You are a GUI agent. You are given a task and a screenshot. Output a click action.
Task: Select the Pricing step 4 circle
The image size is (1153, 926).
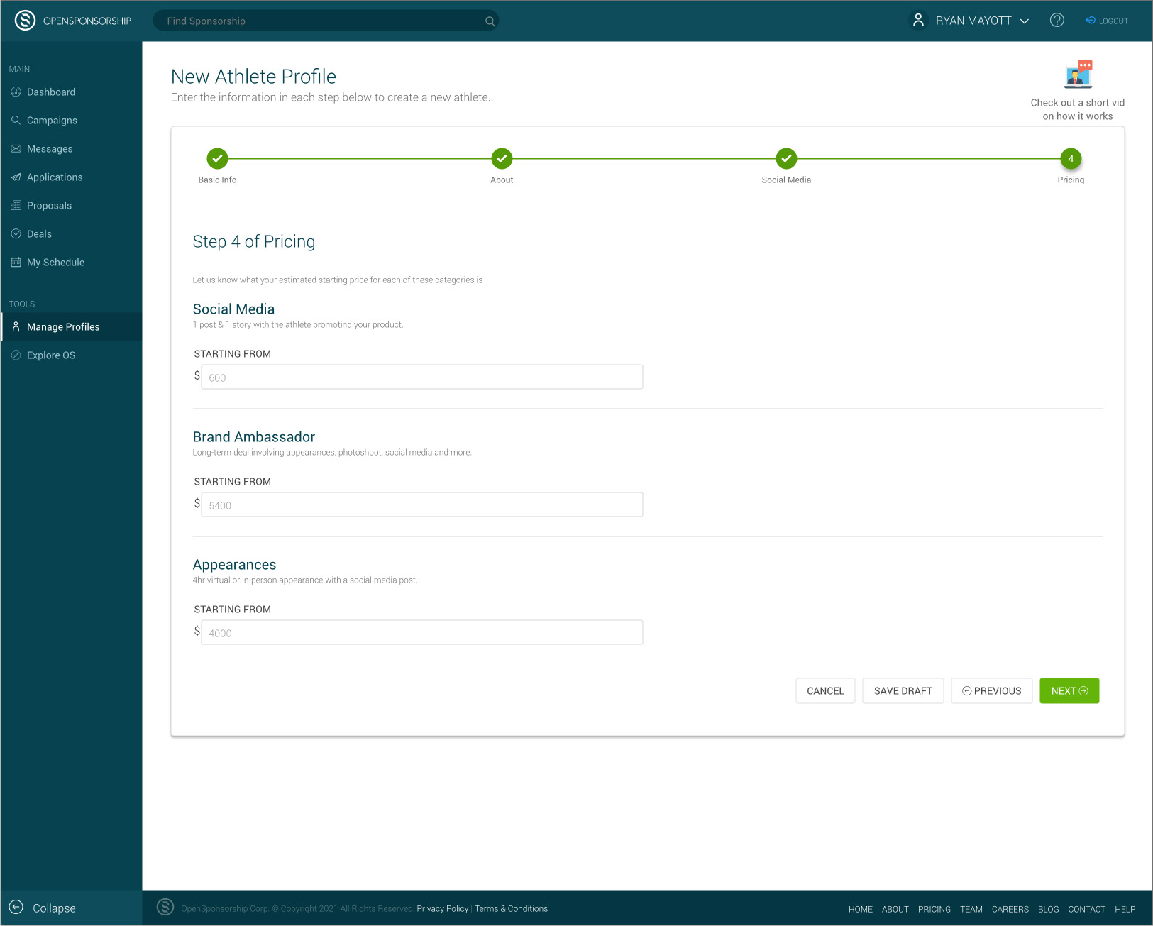[x=1071, y=158]
